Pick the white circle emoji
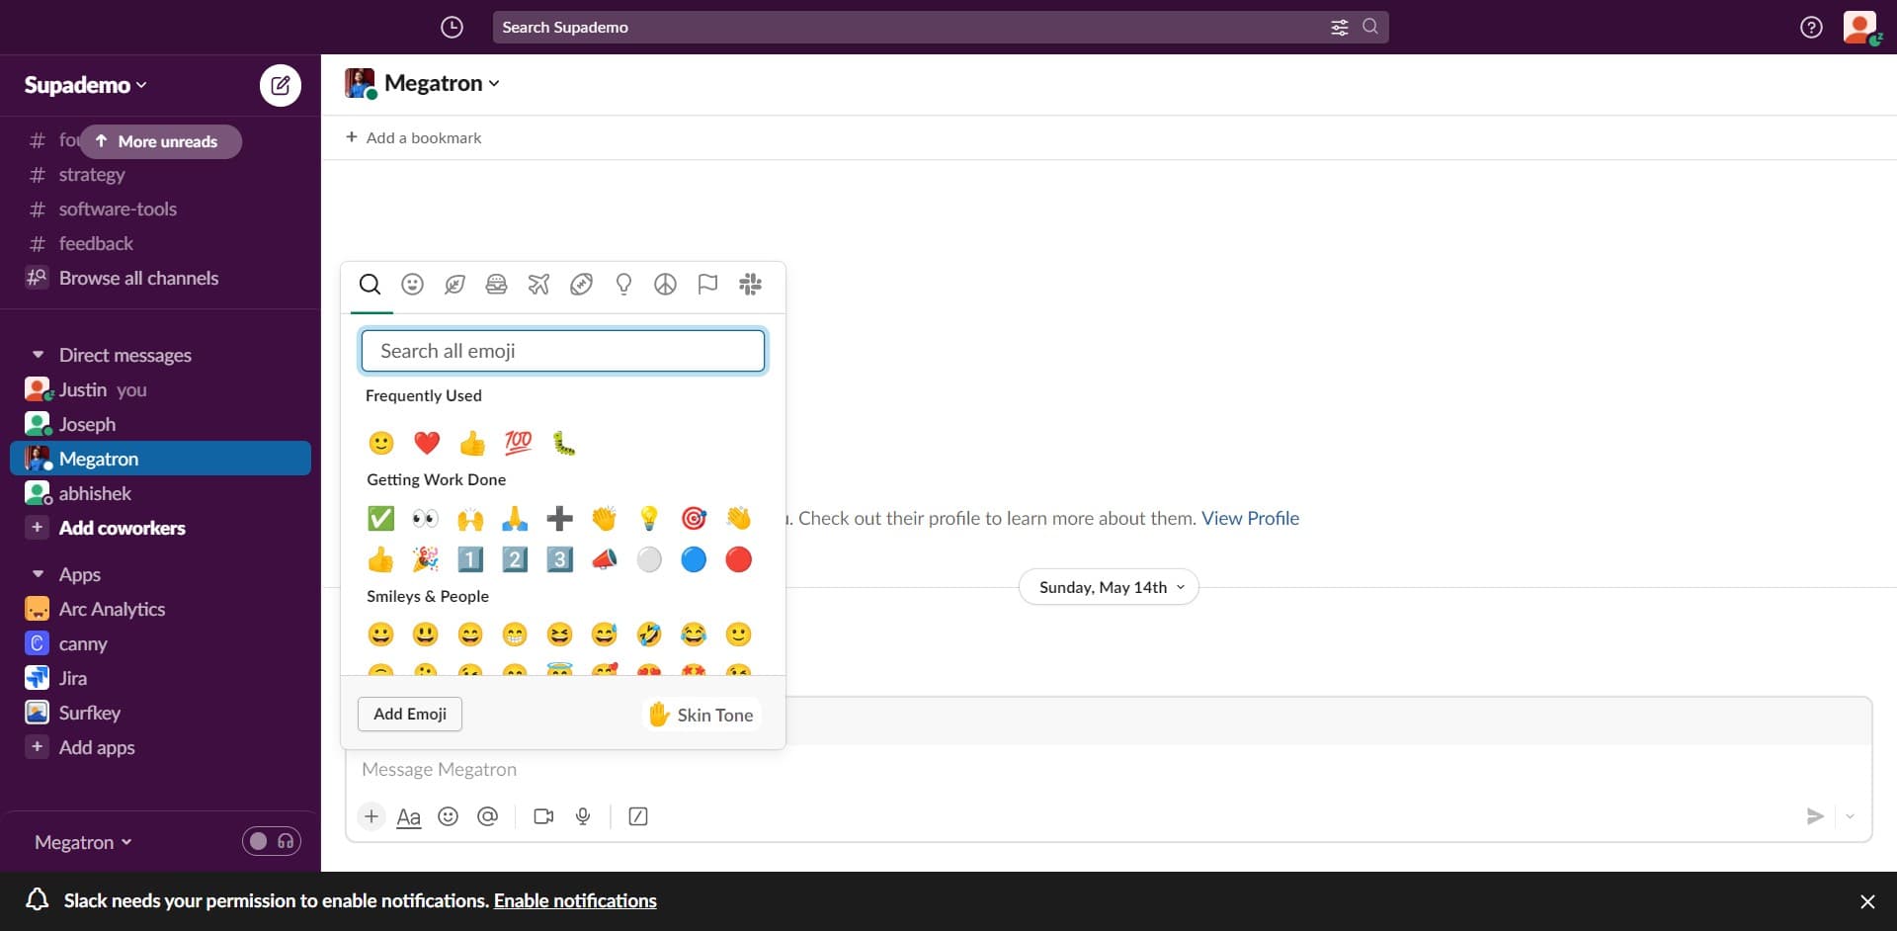 click(649, 559)
